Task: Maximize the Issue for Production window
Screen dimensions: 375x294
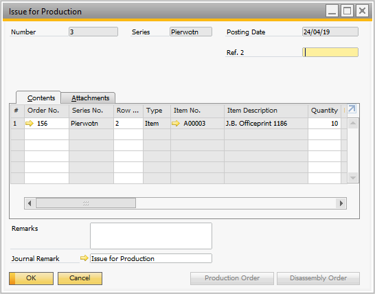Action: (x=347, y=11)
